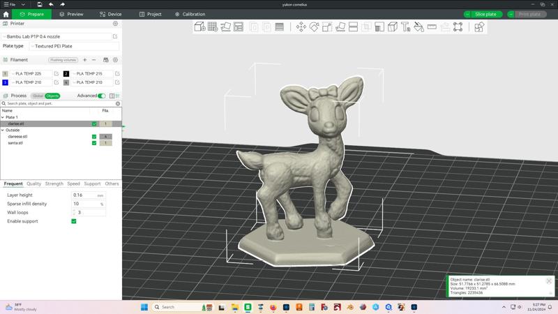Edit the Bambu Lab P1P printer preset
The width and height of the screenshot is (558, 314).
[115, 36]
